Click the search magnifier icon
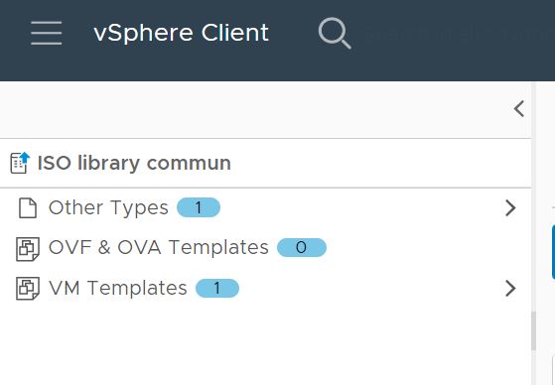The image size is (555, 385). click(x=335, y=34)
